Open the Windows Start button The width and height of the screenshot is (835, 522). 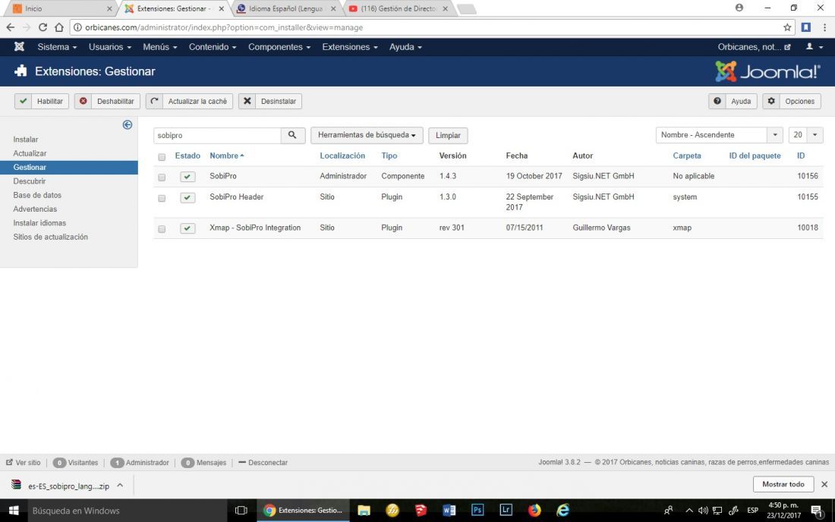14,511
